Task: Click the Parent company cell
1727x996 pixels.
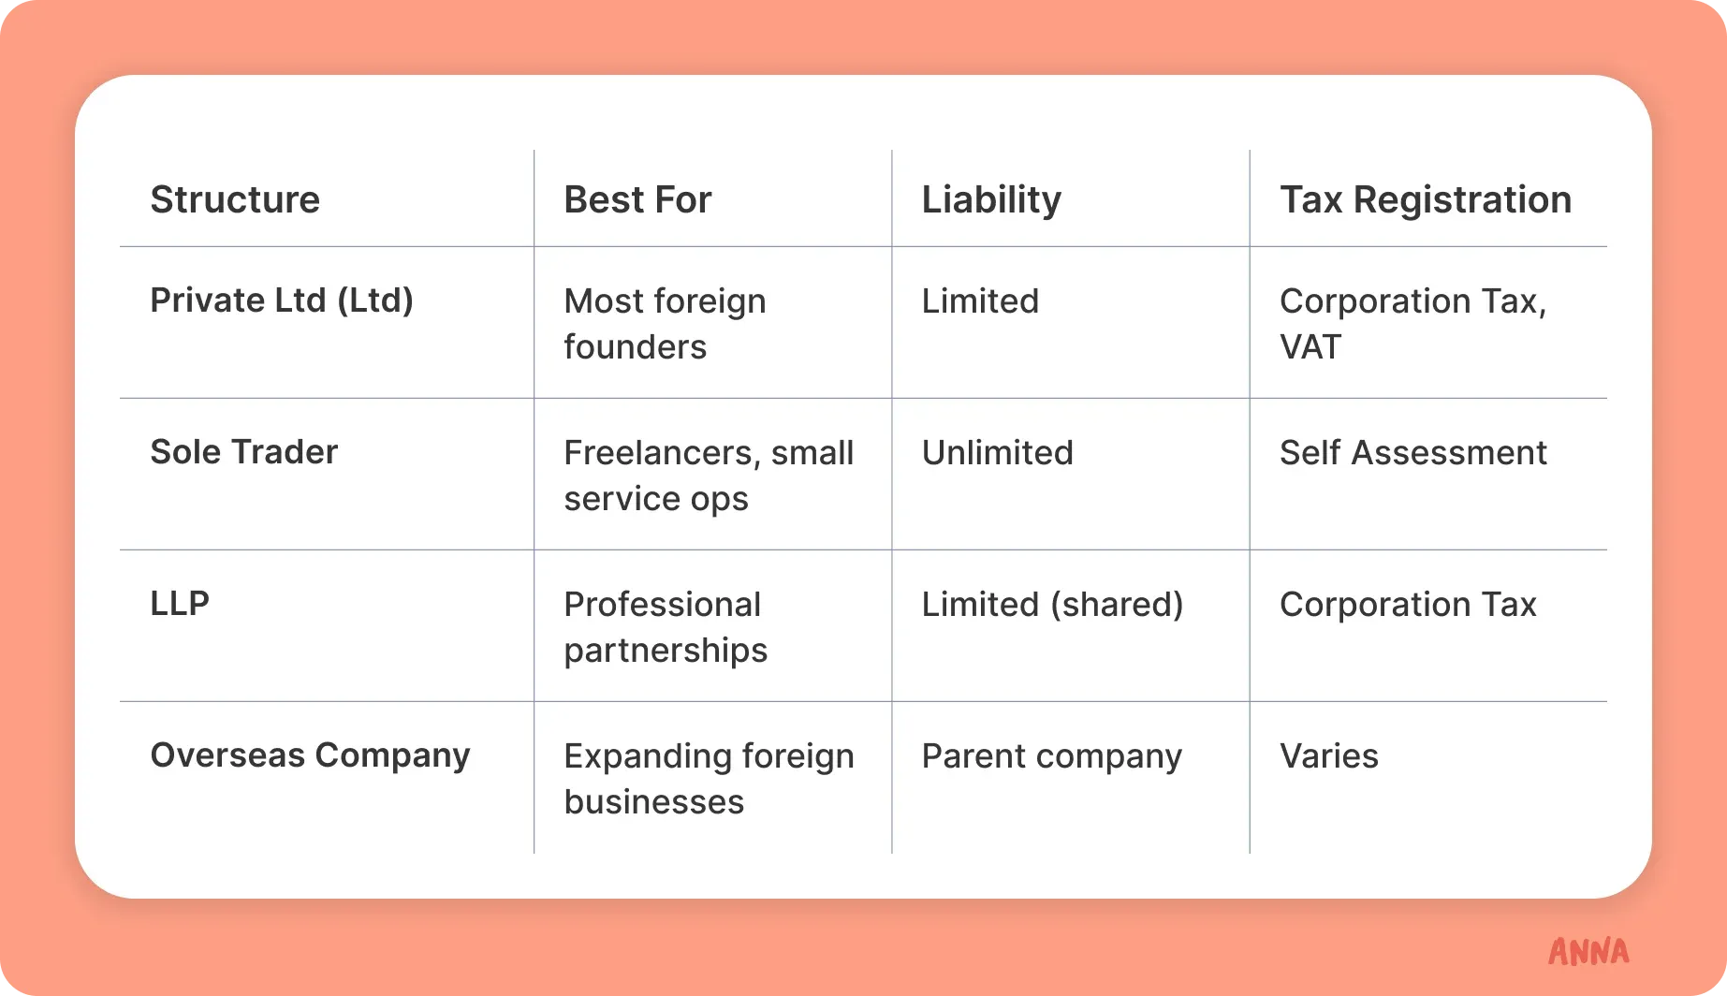Action: point(1051,756)
